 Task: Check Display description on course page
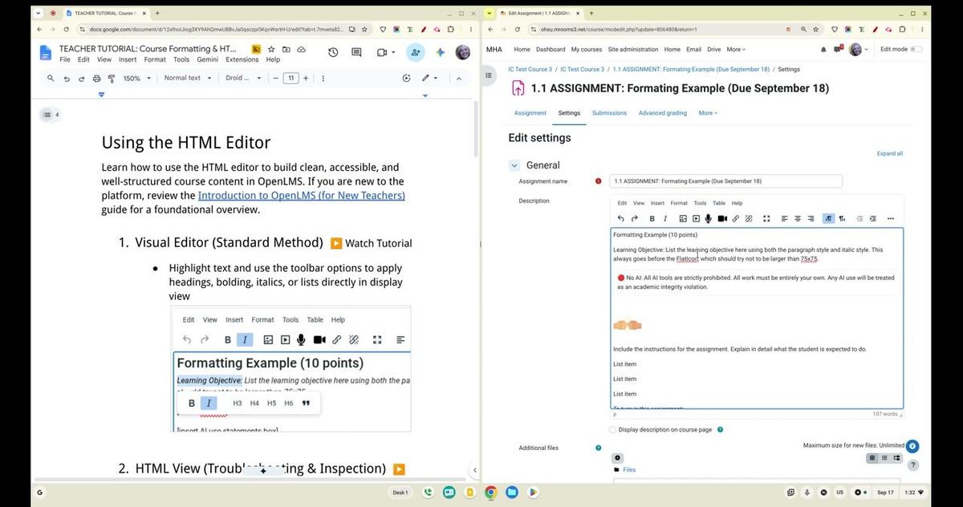(x=613, y=430)
